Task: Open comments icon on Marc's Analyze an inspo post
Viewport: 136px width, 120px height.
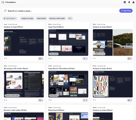Action: [5, 59]
